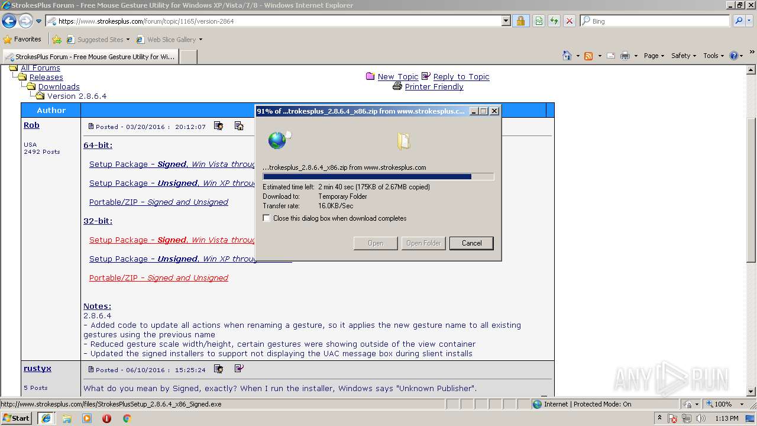The image size is (757, 426).
Task: Select the StrokesPlus Forum tab
Action: coord(90,57)
